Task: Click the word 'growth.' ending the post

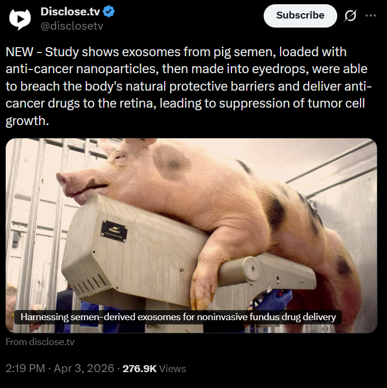Action: (x=27, y=121)
